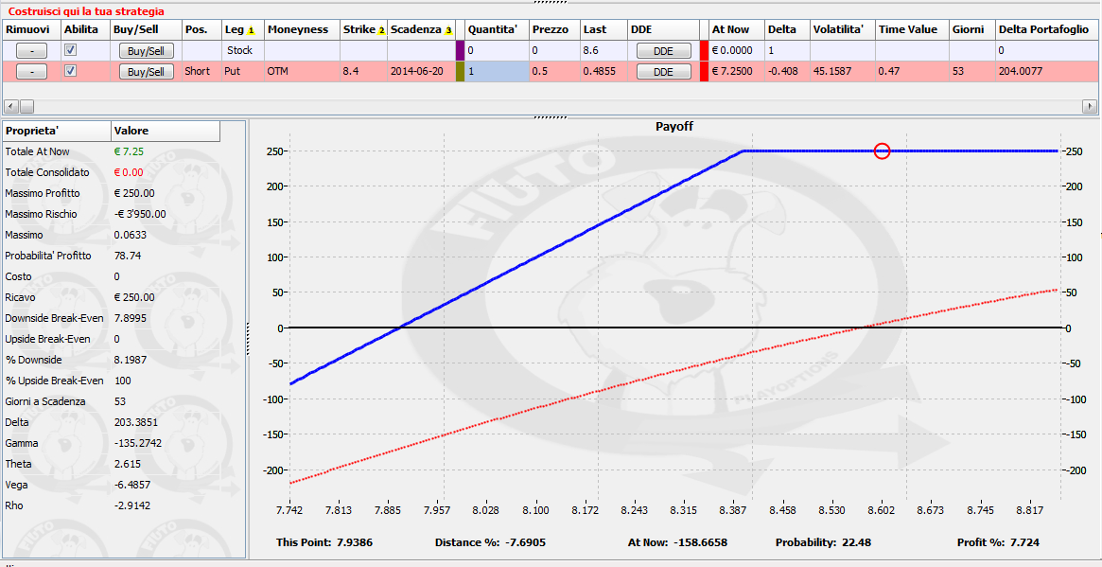Select the Quantita' field of Put row

coord(497,72)
